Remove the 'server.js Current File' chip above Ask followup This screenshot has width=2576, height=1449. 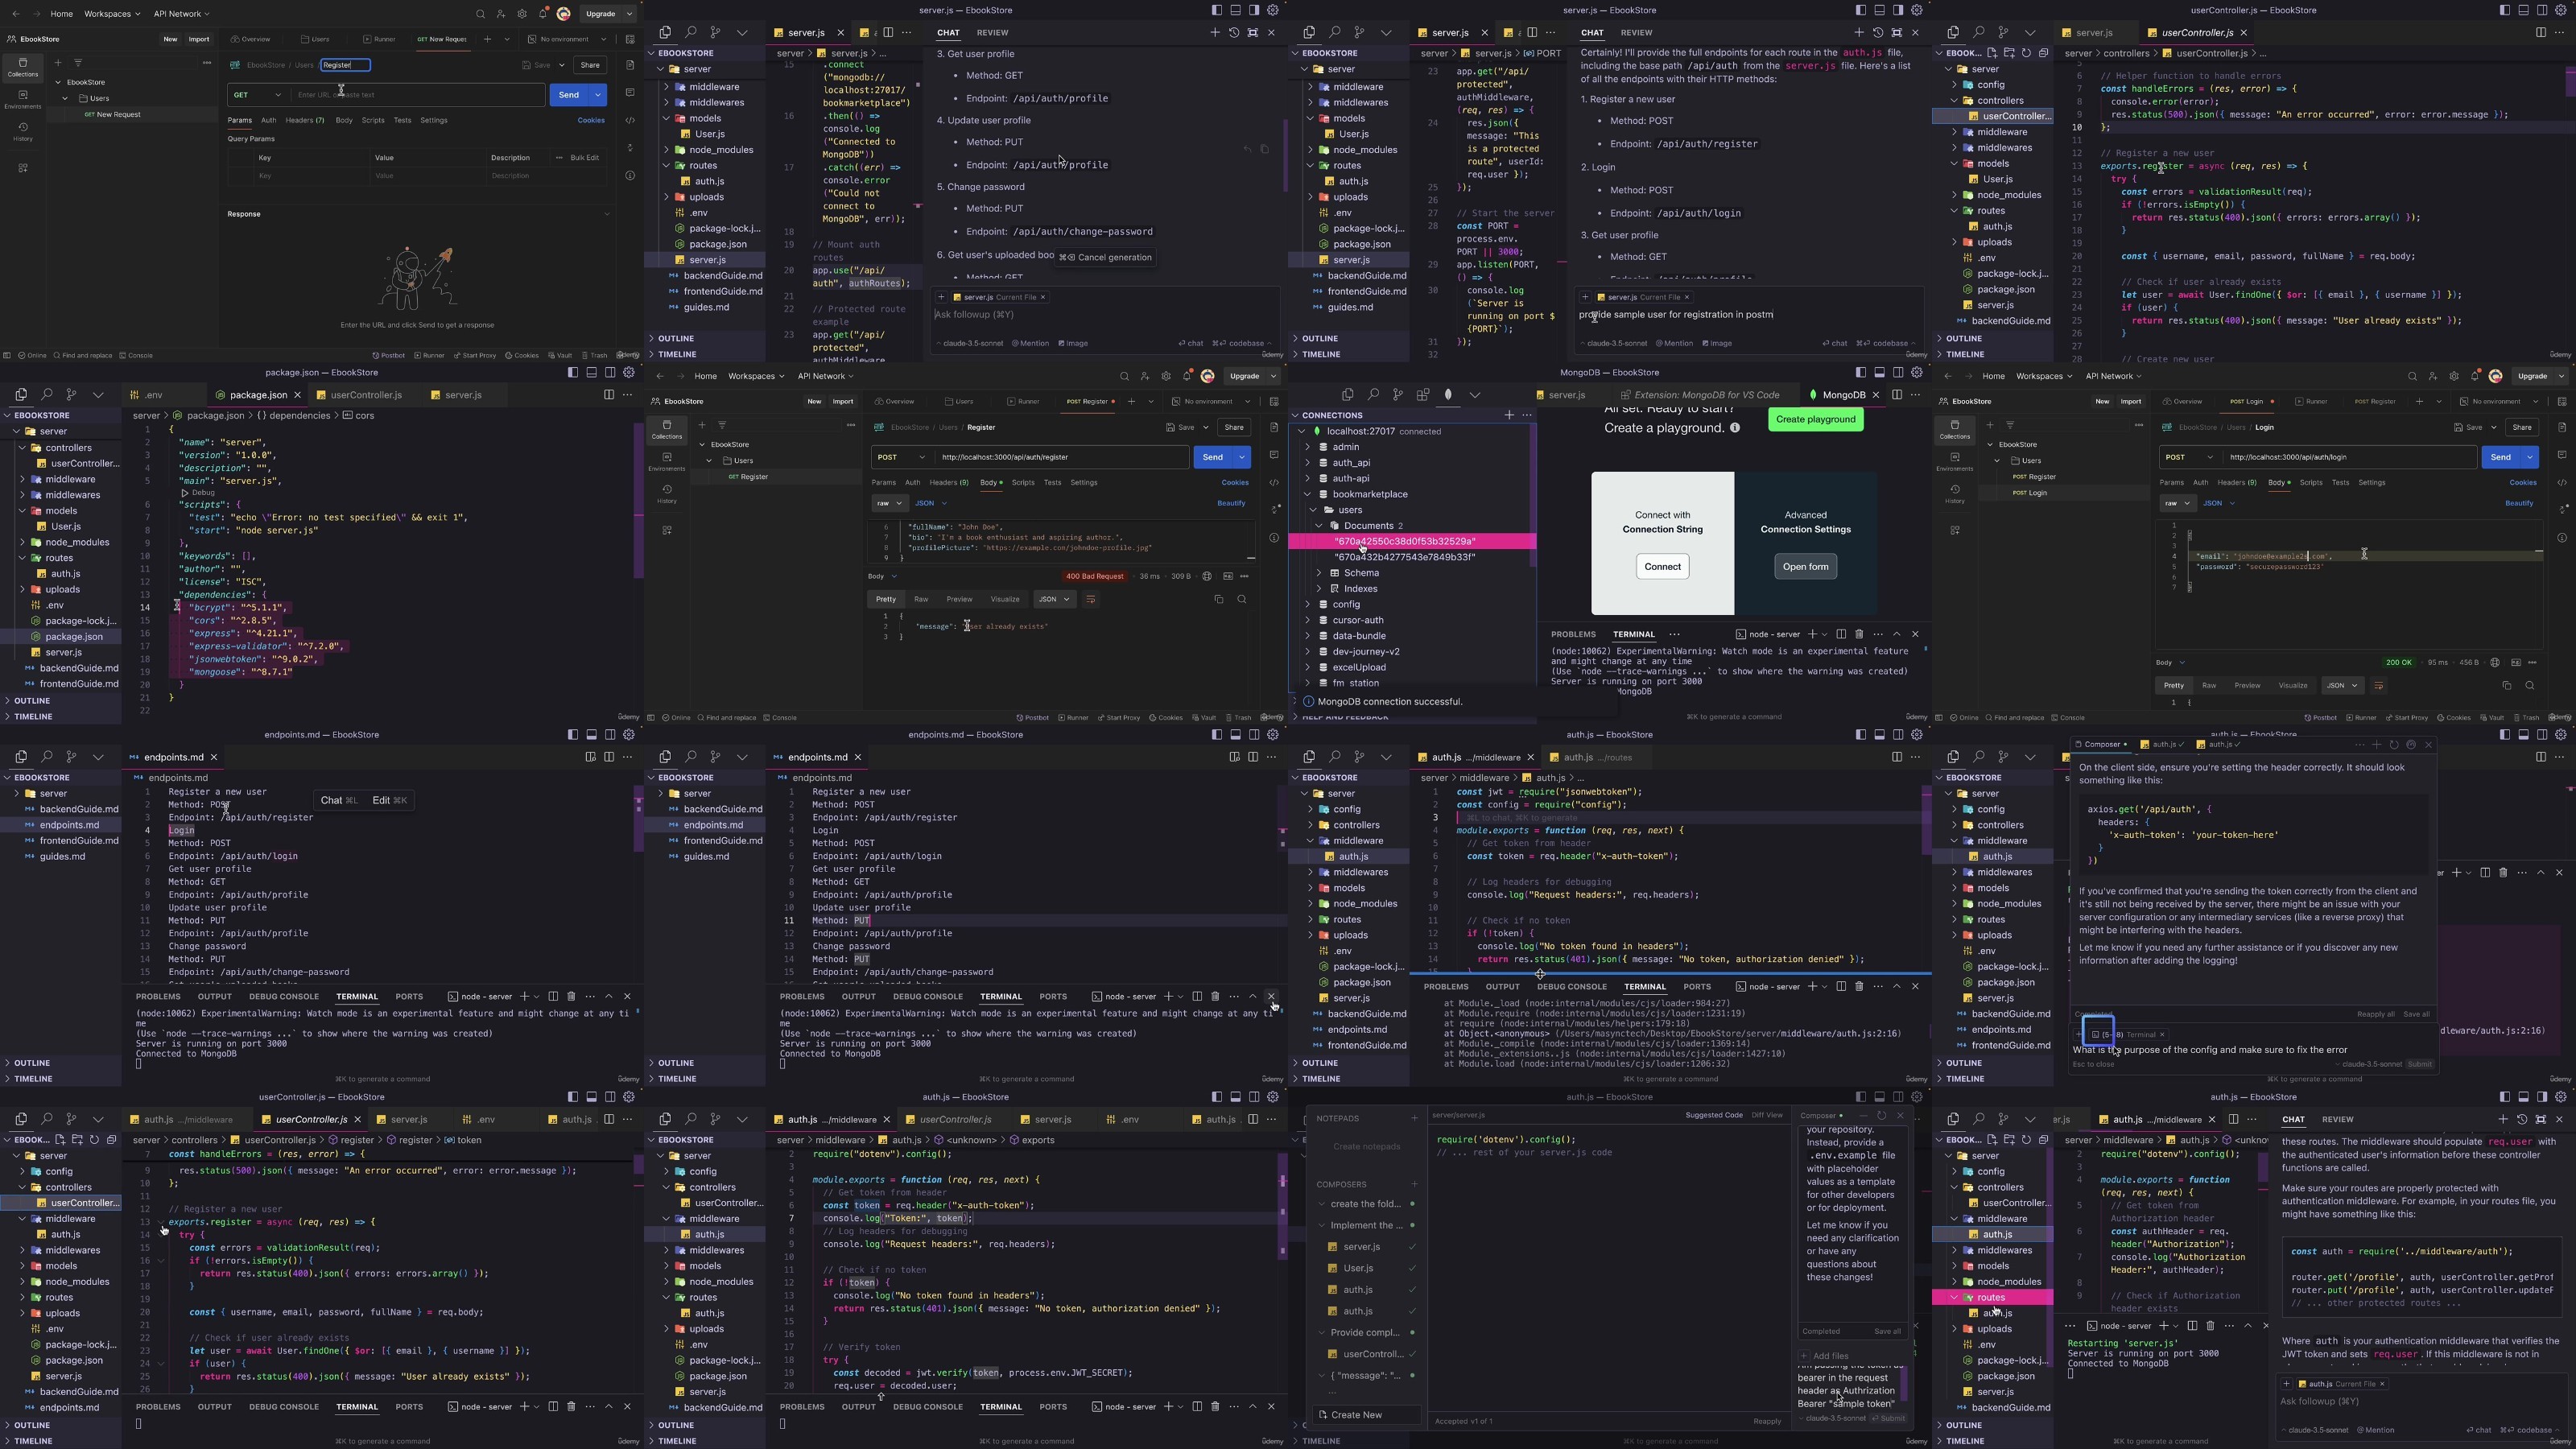tap(1042, 297)
